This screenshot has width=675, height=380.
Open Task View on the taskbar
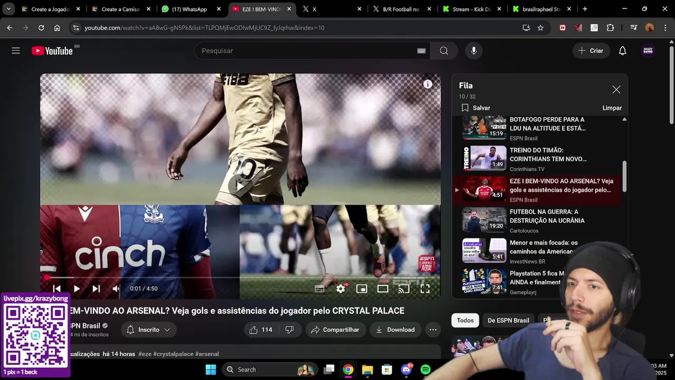click(329, 369)
